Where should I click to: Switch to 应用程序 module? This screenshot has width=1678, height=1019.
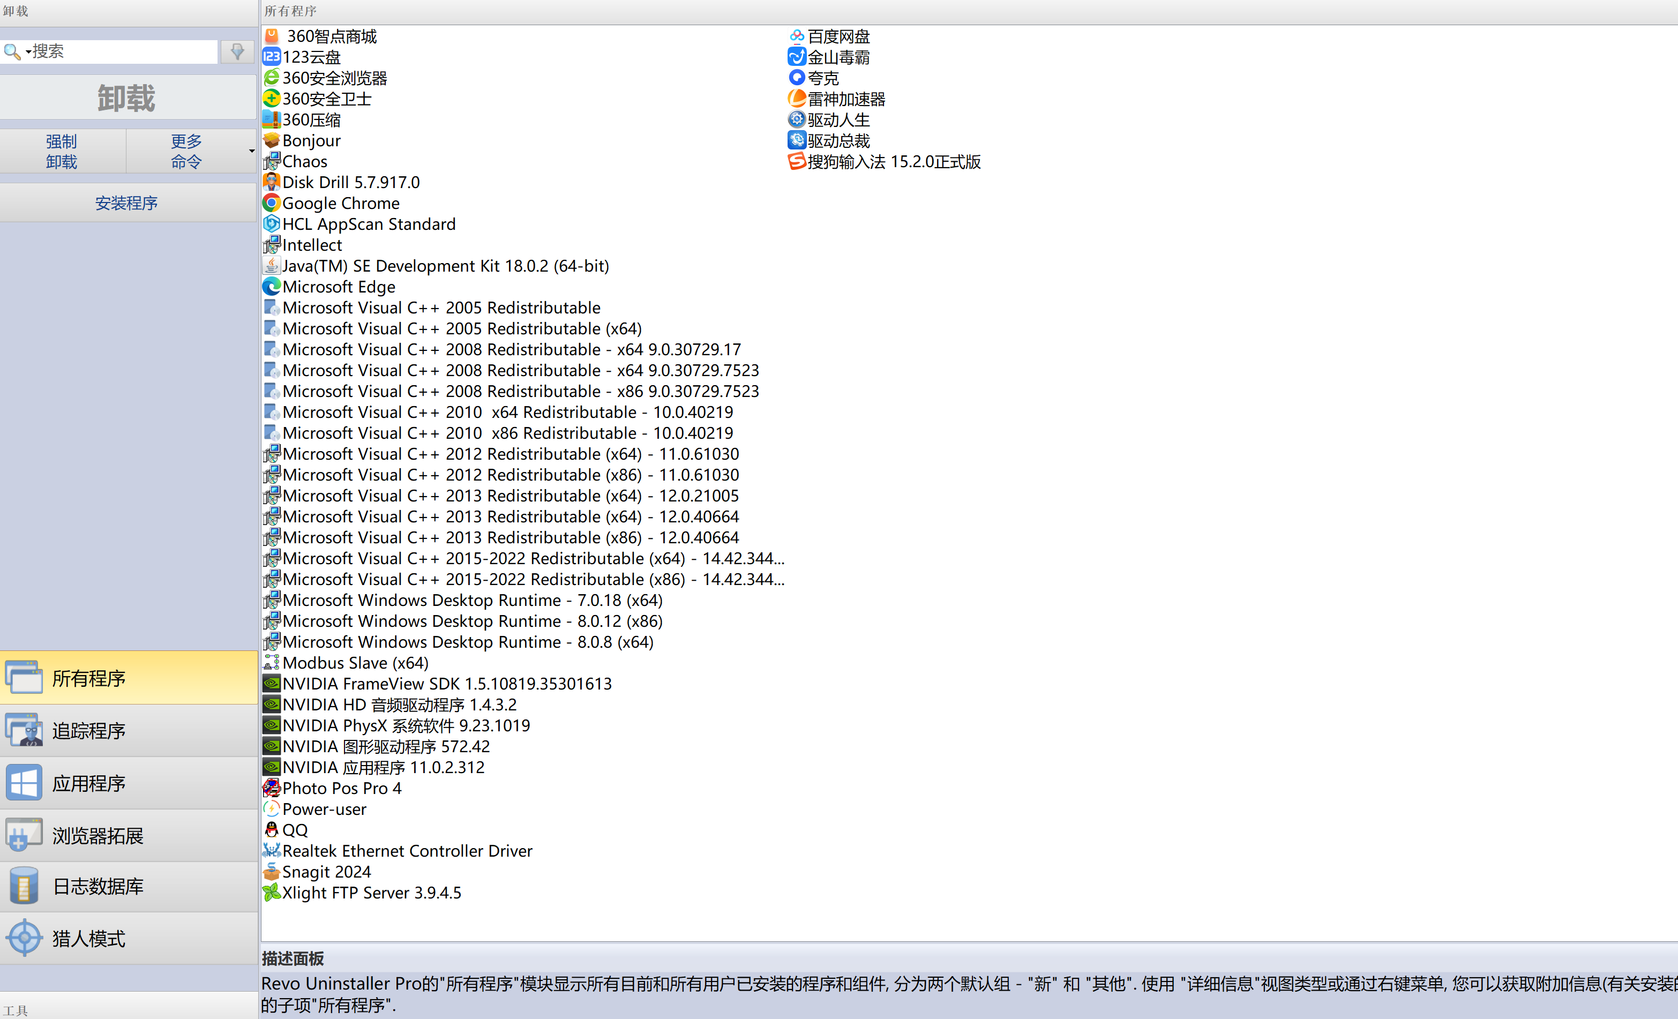pos(129,783)
